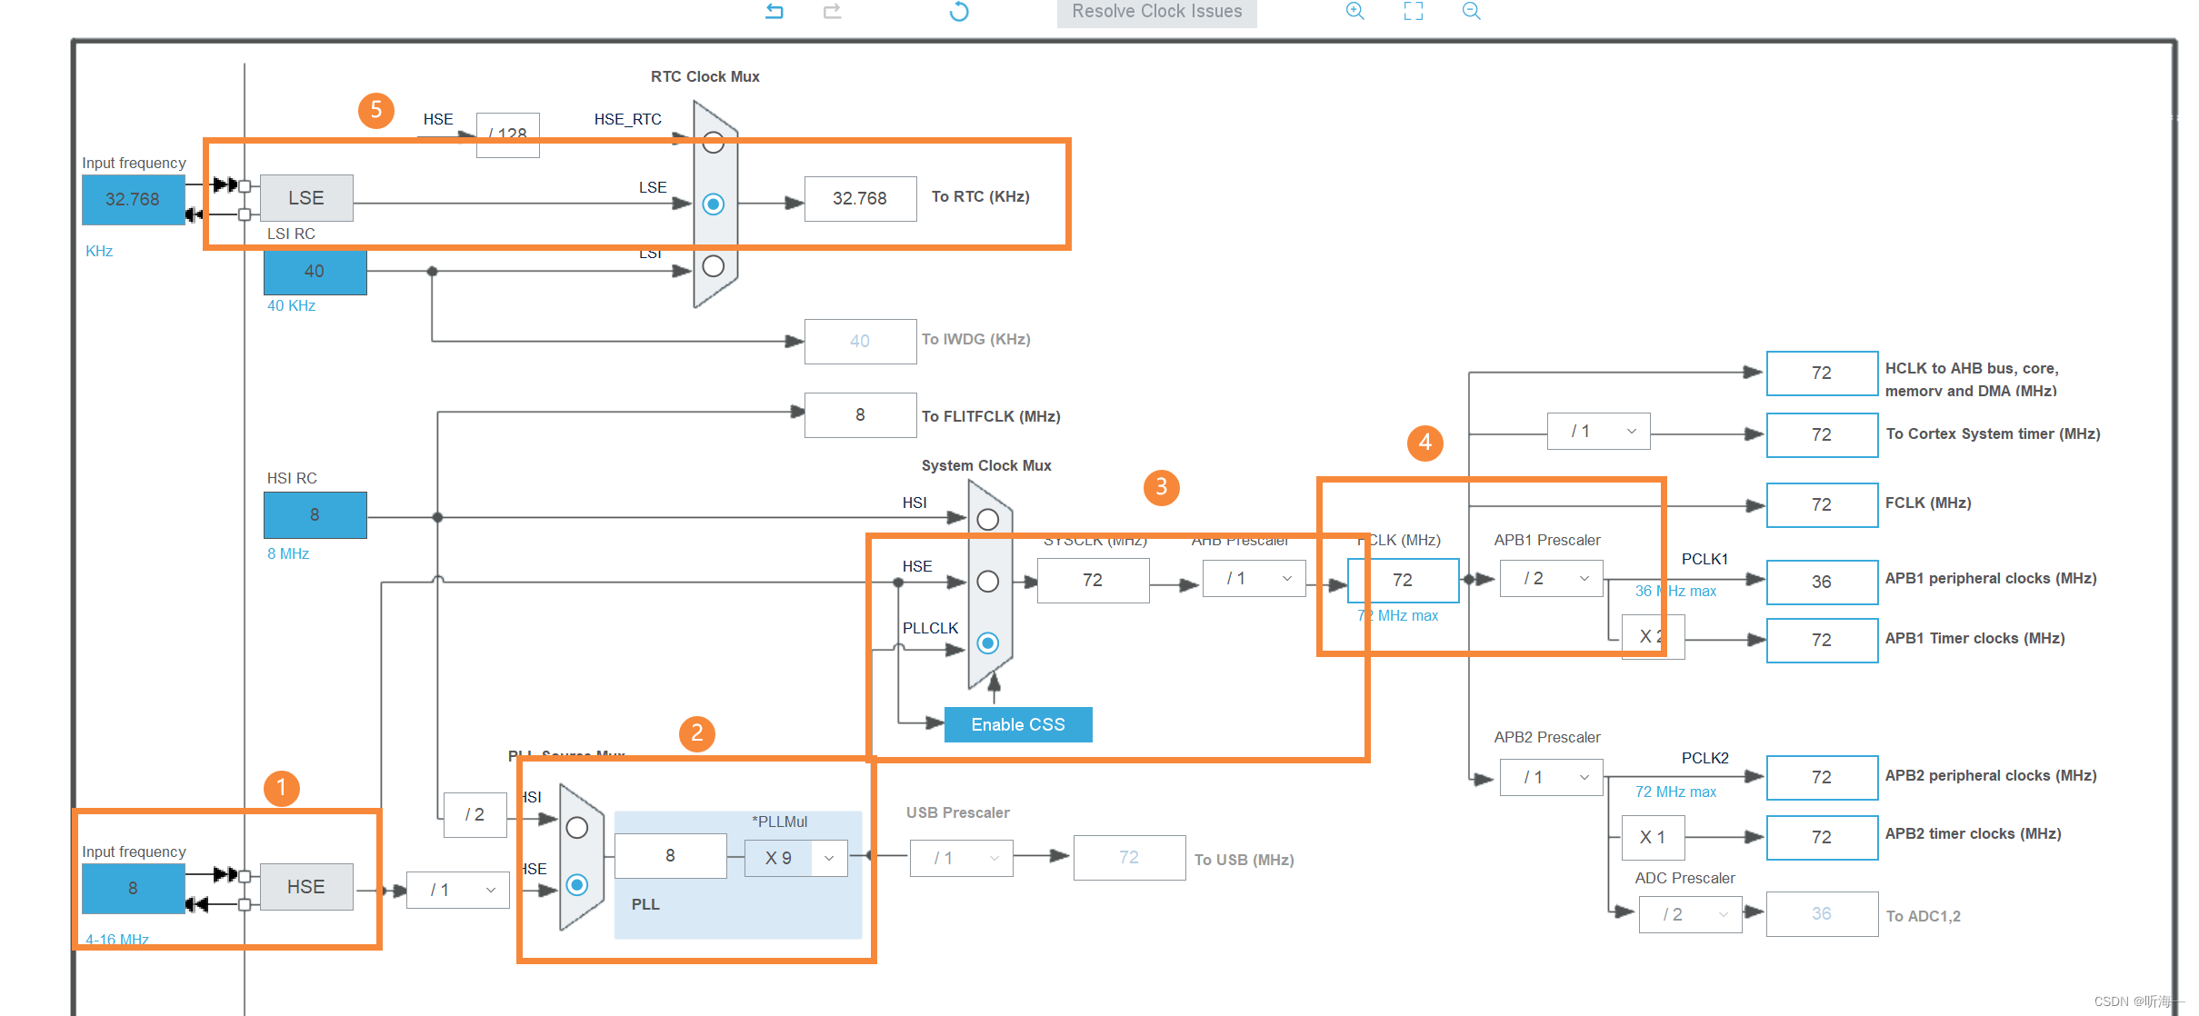Open the APB2 Prescaler dropdown
Image resolution: width=2199 pixels, height=1016 pixels.
tap(1552, 778)
